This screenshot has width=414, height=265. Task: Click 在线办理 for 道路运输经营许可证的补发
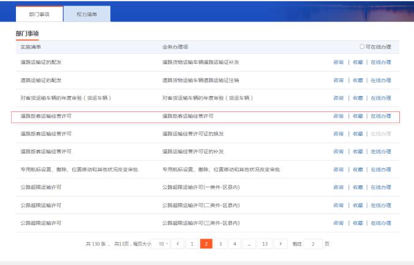pyautogui.click(x=381, y=152)
